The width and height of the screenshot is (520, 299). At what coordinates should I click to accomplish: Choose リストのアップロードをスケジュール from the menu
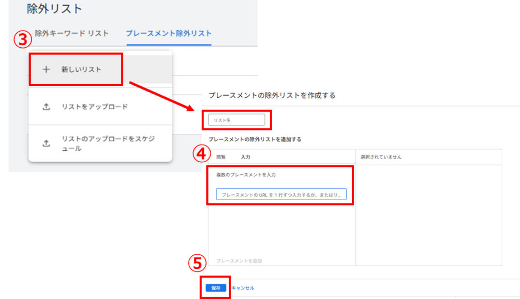(108, 144)
